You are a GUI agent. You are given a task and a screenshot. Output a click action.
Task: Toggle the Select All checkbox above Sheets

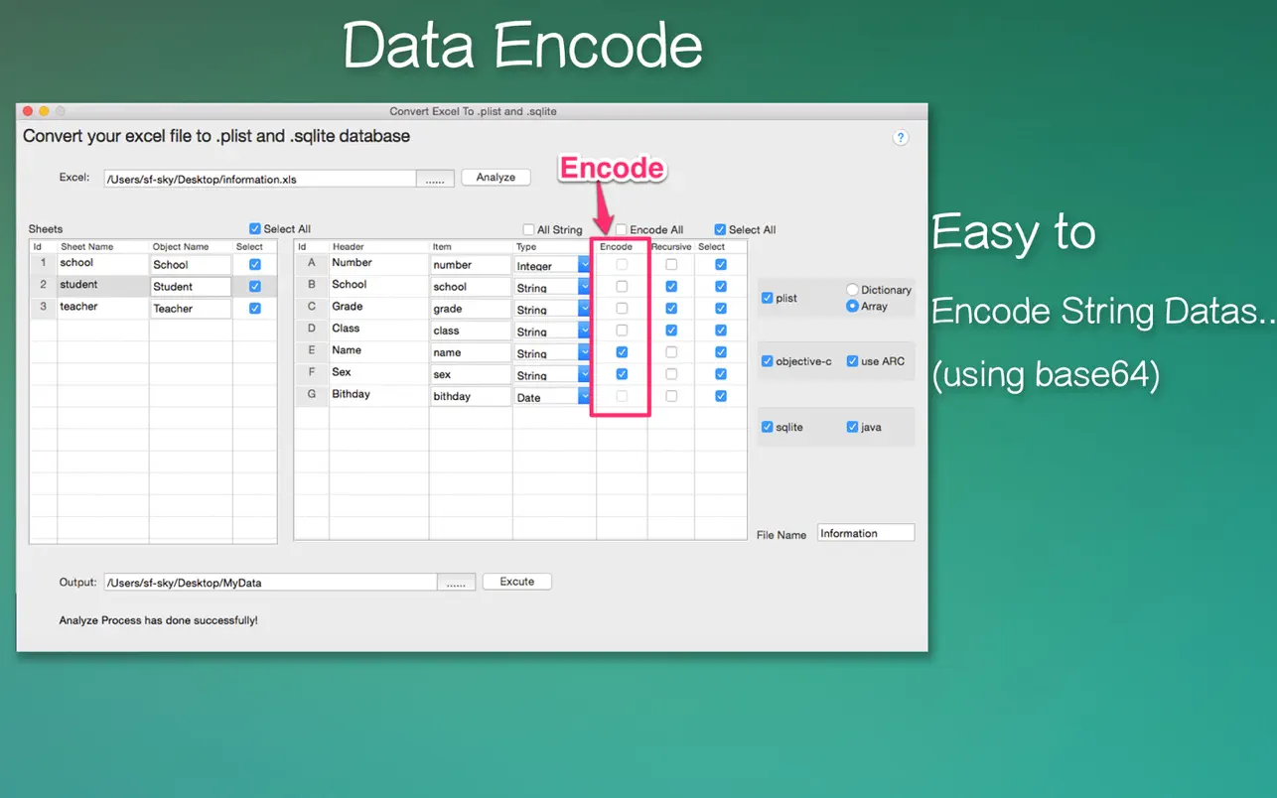click(255, 229)
